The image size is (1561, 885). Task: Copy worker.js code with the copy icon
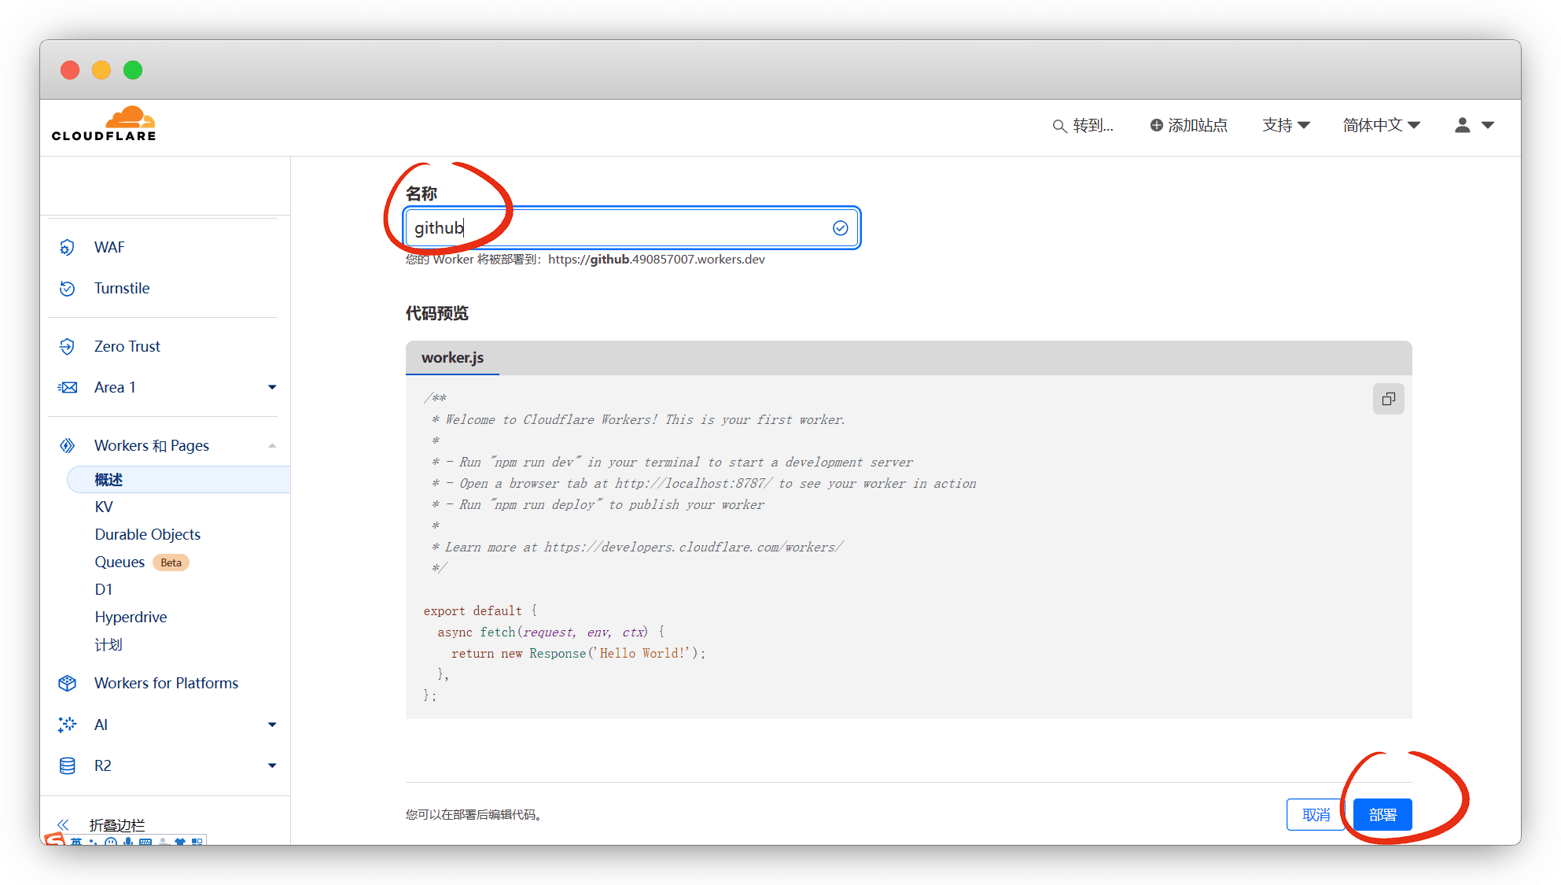[1388, 399]
